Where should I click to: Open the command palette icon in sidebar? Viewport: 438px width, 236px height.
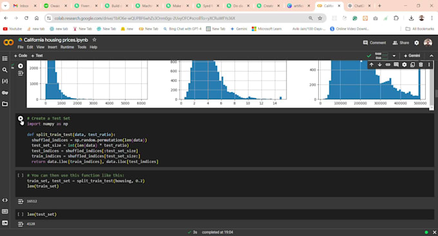5,211
